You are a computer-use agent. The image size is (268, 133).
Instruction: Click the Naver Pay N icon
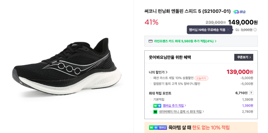pos(155,112)
